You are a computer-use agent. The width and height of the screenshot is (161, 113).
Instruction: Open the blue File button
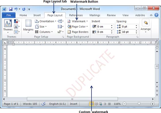(x=9, y=15)
